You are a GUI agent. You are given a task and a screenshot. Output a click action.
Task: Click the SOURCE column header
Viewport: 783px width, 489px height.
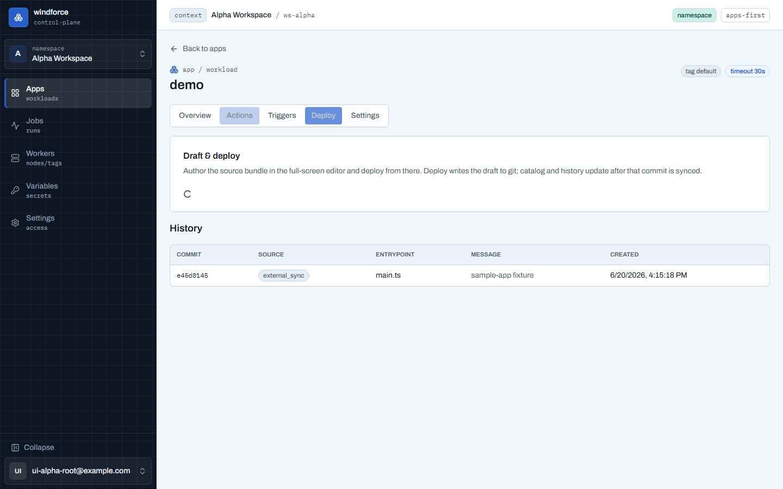coord(271,255)
